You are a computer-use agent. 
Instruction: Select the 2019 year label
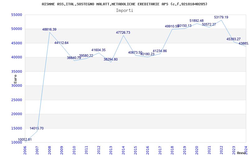click(185, 150)
